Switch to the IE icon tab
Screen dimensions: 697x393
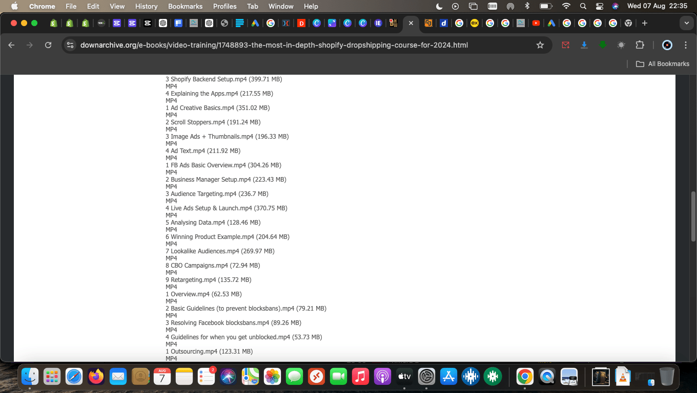coord(378,23)
